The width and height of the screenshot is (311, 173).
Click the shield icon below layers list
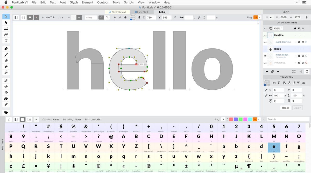click(x=307, y=71)
